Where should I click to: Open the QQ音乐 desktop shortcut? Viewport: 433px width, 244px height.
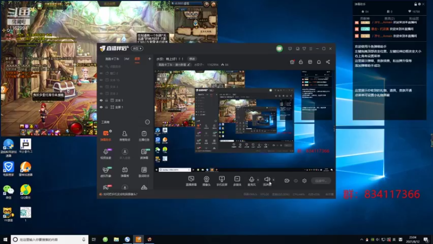(x=25, y=191)
